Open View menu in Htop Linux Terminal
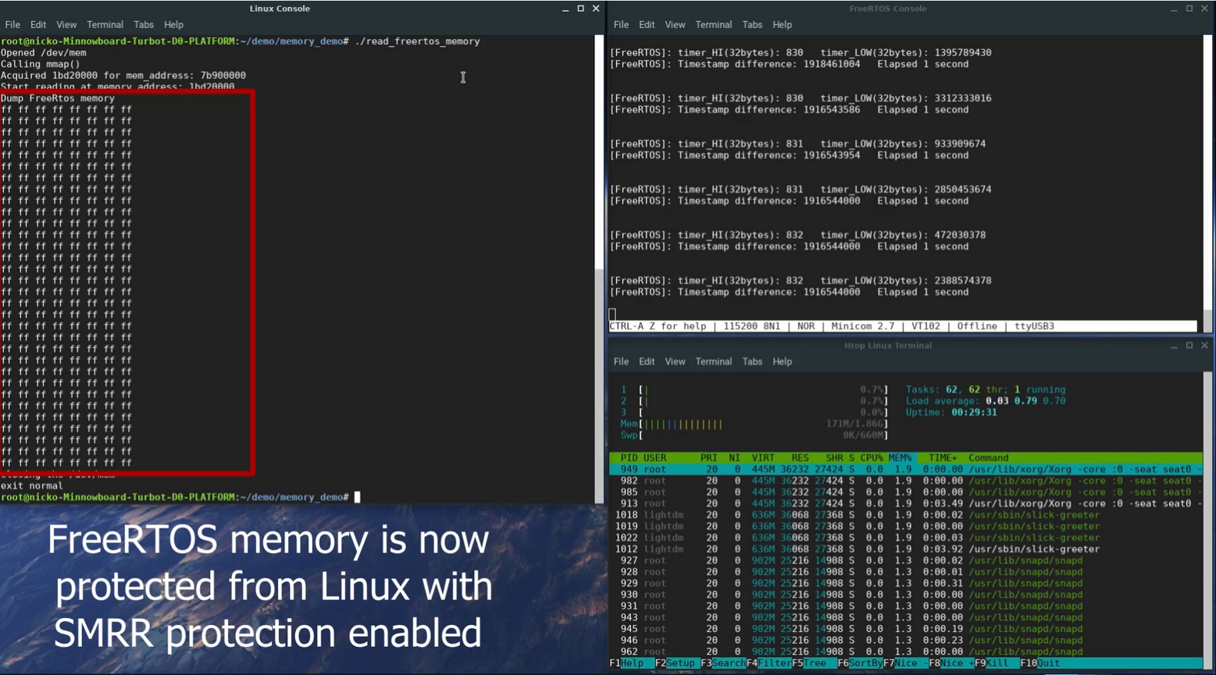This screenshot has width=1216, height=675. 675,362
